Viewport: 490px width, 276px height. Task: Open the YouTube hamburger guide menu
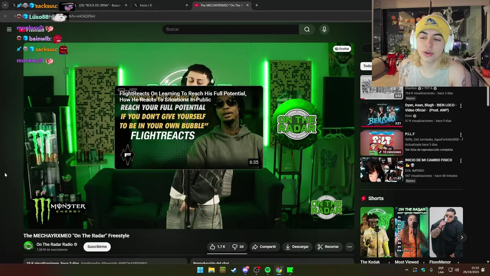(9, 29)
